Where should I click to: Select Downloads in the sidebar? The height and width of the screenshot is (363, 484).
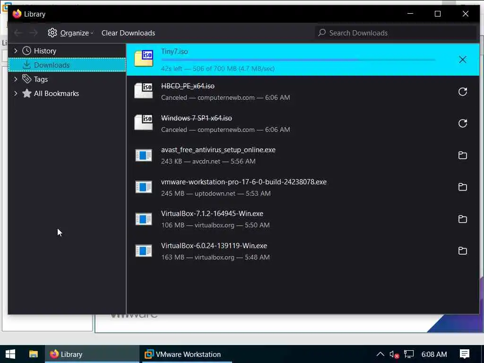click(x=67, y=65)
